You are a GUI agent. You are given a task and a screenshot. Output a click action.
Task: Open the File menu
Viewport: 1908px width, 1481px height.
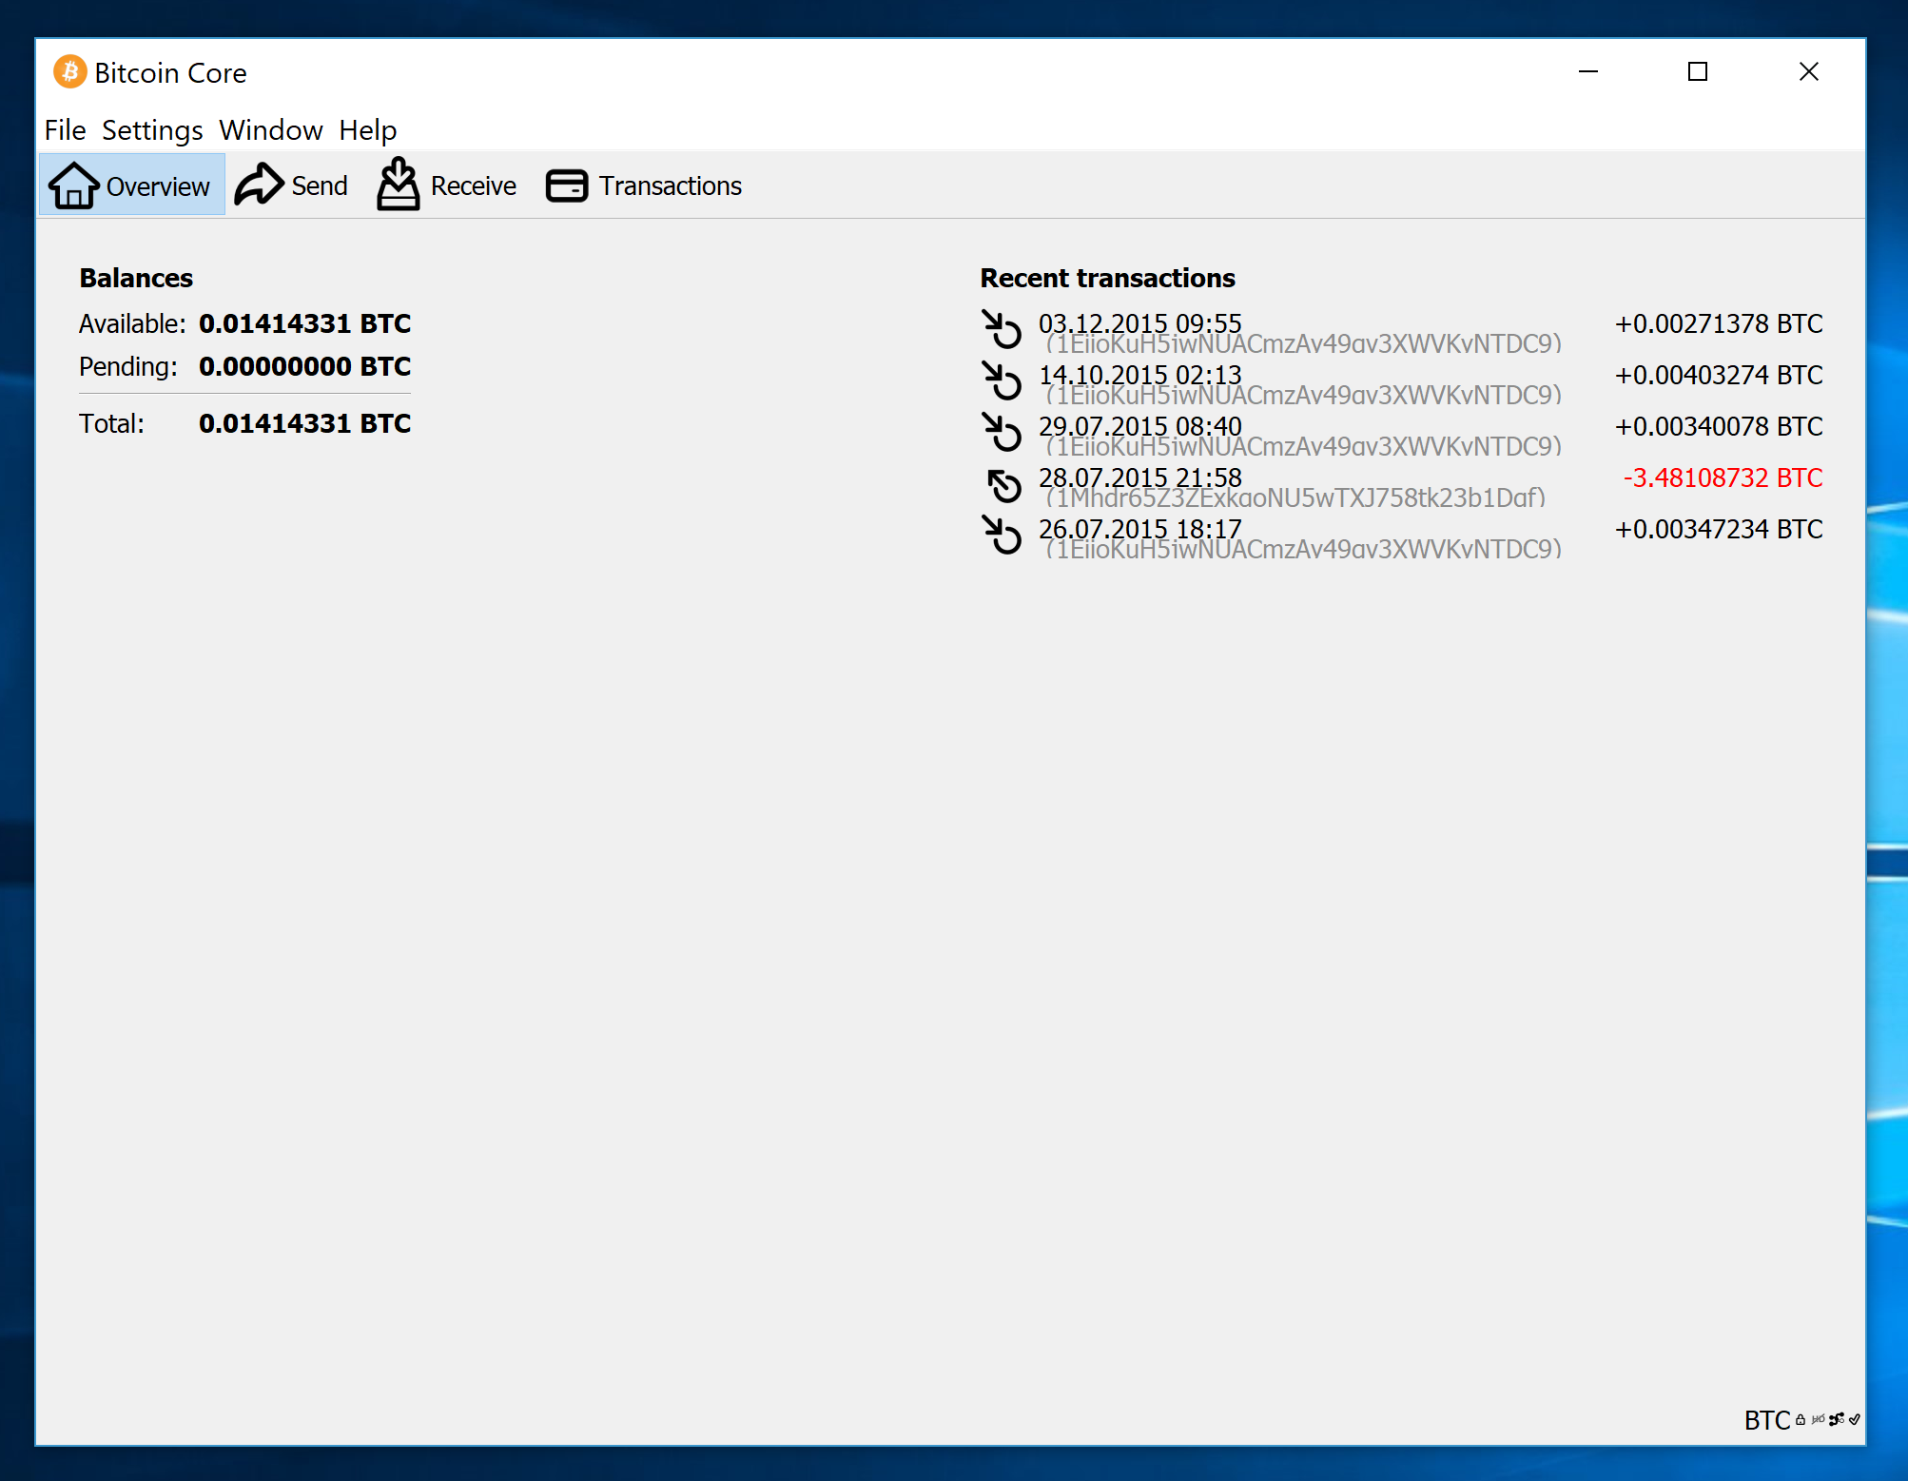point(65,130)
